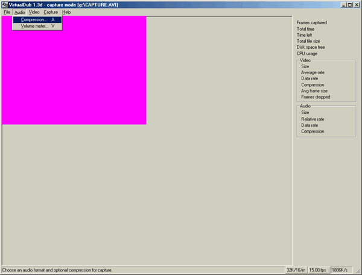Click the Total time label
The image size is (362, 275).
pyautogui.click(x=305, y=29)
